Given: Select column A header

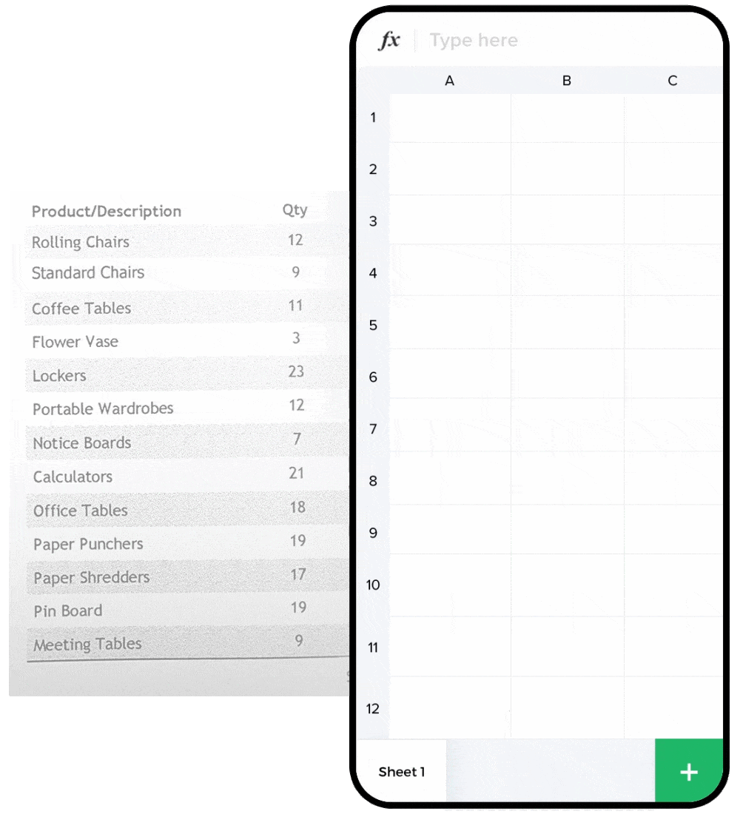Looking at the screenshot, I should pyautogui.click(x=449, y=81).
